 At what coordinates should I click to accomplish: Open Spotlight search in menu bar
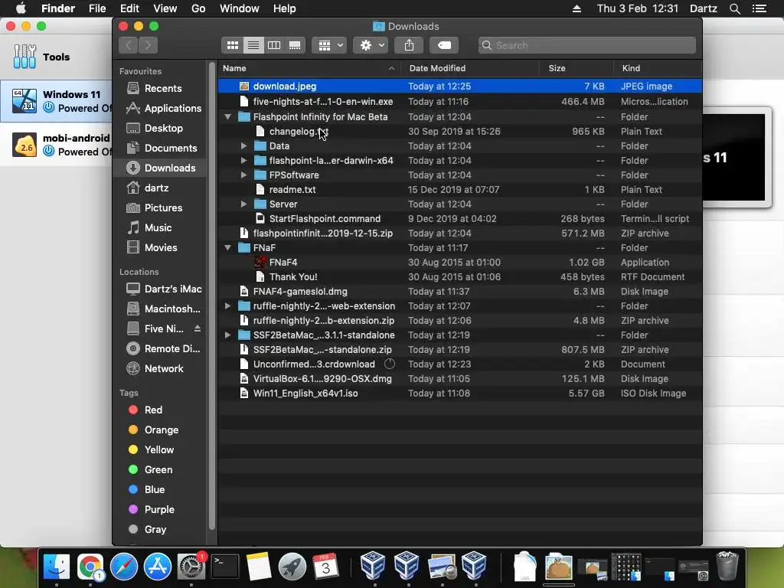pyautogui.click(x=734, y=8)
